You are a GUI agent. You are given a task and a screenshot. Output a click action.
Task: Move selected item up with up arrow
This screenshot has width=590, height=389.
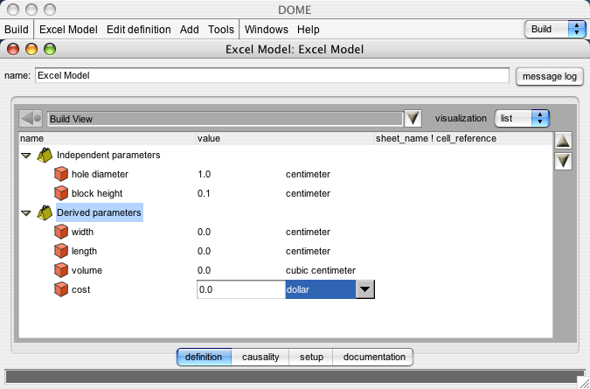coord(563,141)
